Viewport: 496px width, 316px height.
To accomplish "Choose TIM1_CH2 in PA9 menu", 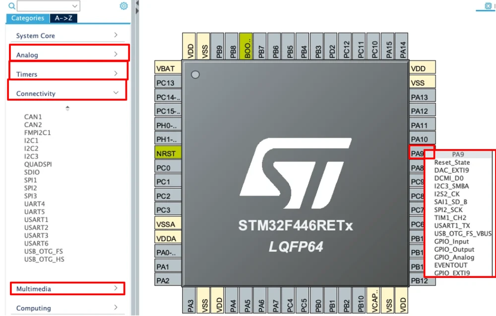I will tap(450, 218).
